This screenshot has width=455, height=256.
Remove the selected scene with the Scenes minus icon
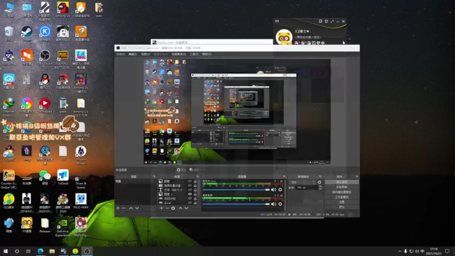point(124,208)
